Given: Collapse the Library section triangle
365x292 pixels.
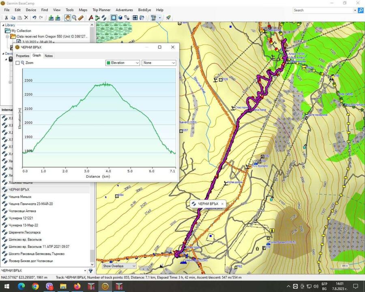Looking at the screenshot, I should pyautogui.click(x=3, y=25).
